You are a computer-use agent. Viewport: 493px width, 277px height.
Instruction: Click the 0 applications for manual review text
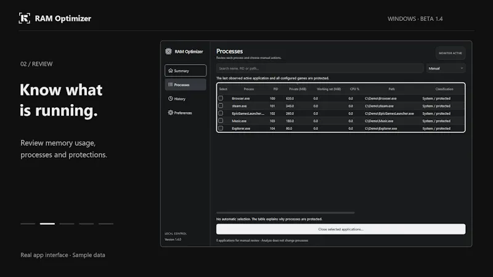point(263,241)
